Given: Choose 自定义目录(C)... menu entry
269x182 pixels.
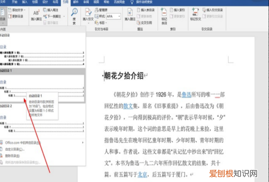Looking at the screenshot, I should click(43, 149).
